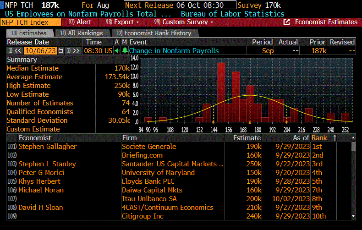Click the Next Release 06 Oct box

(180, 5)
